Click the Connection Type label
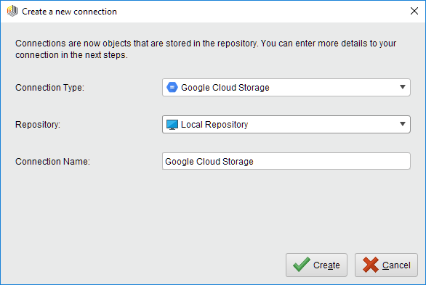 49,88
